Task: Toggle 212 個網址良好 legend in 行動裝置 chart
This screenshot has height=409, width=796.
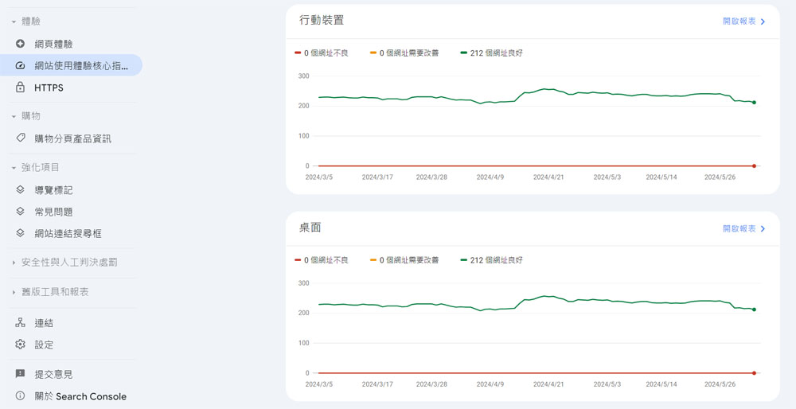Action: pyautogui.click(x=491, y=53)
